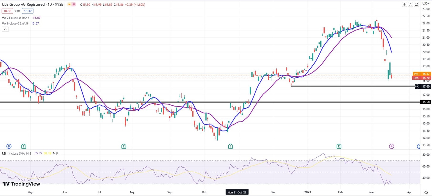Click the Dec label on time axis
The image size is (432, 196).
click(273, 192)
